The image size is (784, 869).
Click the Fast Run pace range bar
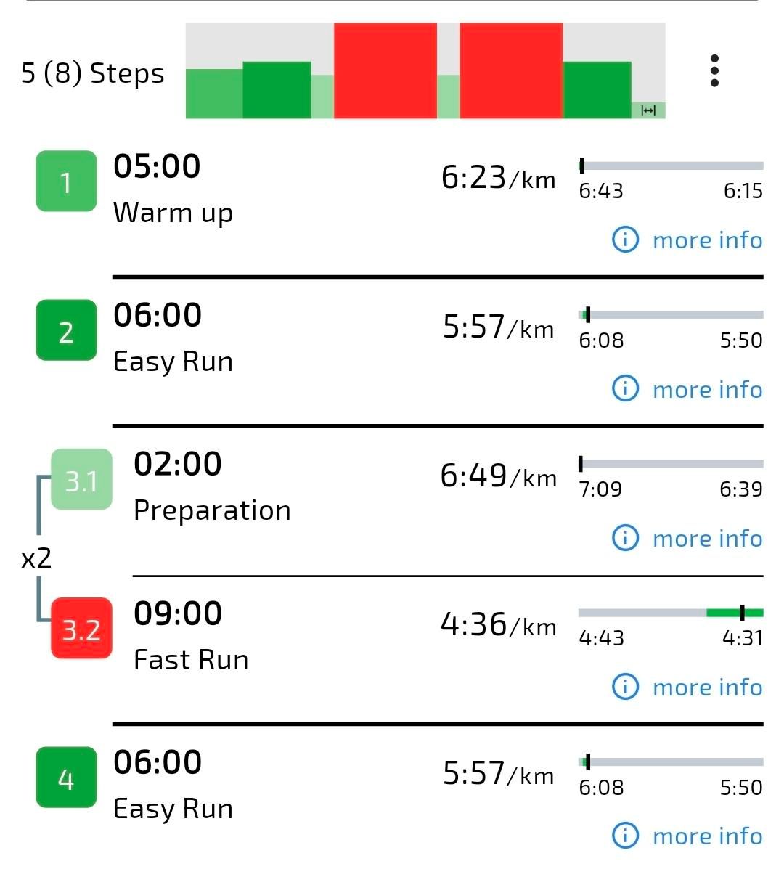click(x=671, y=613)
